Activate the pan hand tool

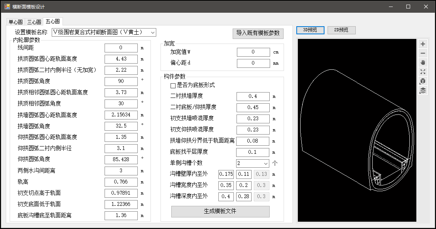coord(423,62)
